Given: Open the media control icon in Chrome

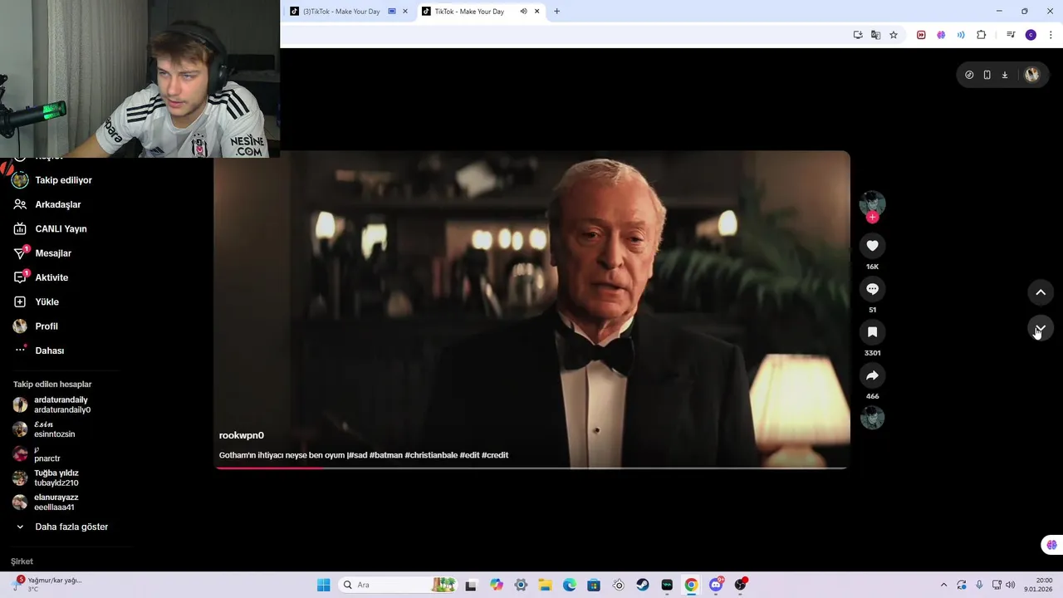Looking at the screenshot, I should [x=1011, y=35].
